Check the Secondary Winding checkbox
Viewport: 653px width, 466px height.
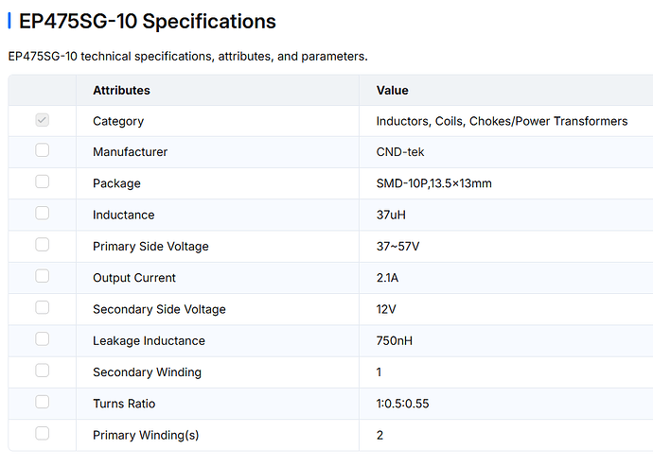click(x=42, y=371)
